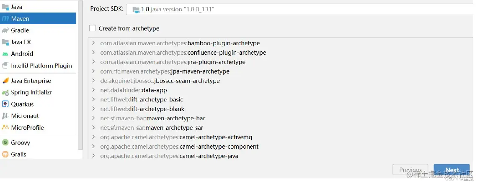Image resolution: width=480 pixels, height=185 pixels.
Task: Pick IntelliJ Platform Plugin type
Action: click(38, 65)
